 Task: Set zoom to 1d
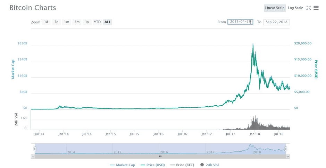coord(46,22)
